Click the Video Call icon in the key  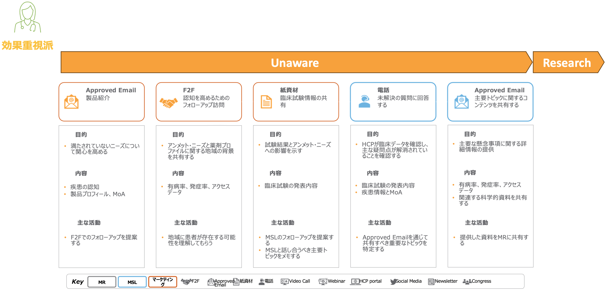pyautogui.click(x=284, y=282)
